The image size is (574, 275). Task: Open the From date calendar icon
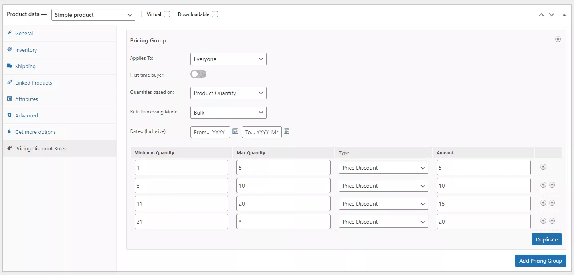click(235, 131)
